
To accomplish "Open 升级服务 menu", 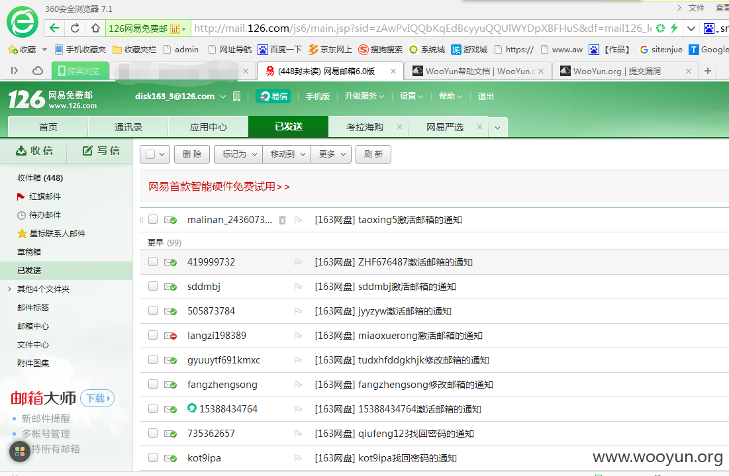I will 364,96.
